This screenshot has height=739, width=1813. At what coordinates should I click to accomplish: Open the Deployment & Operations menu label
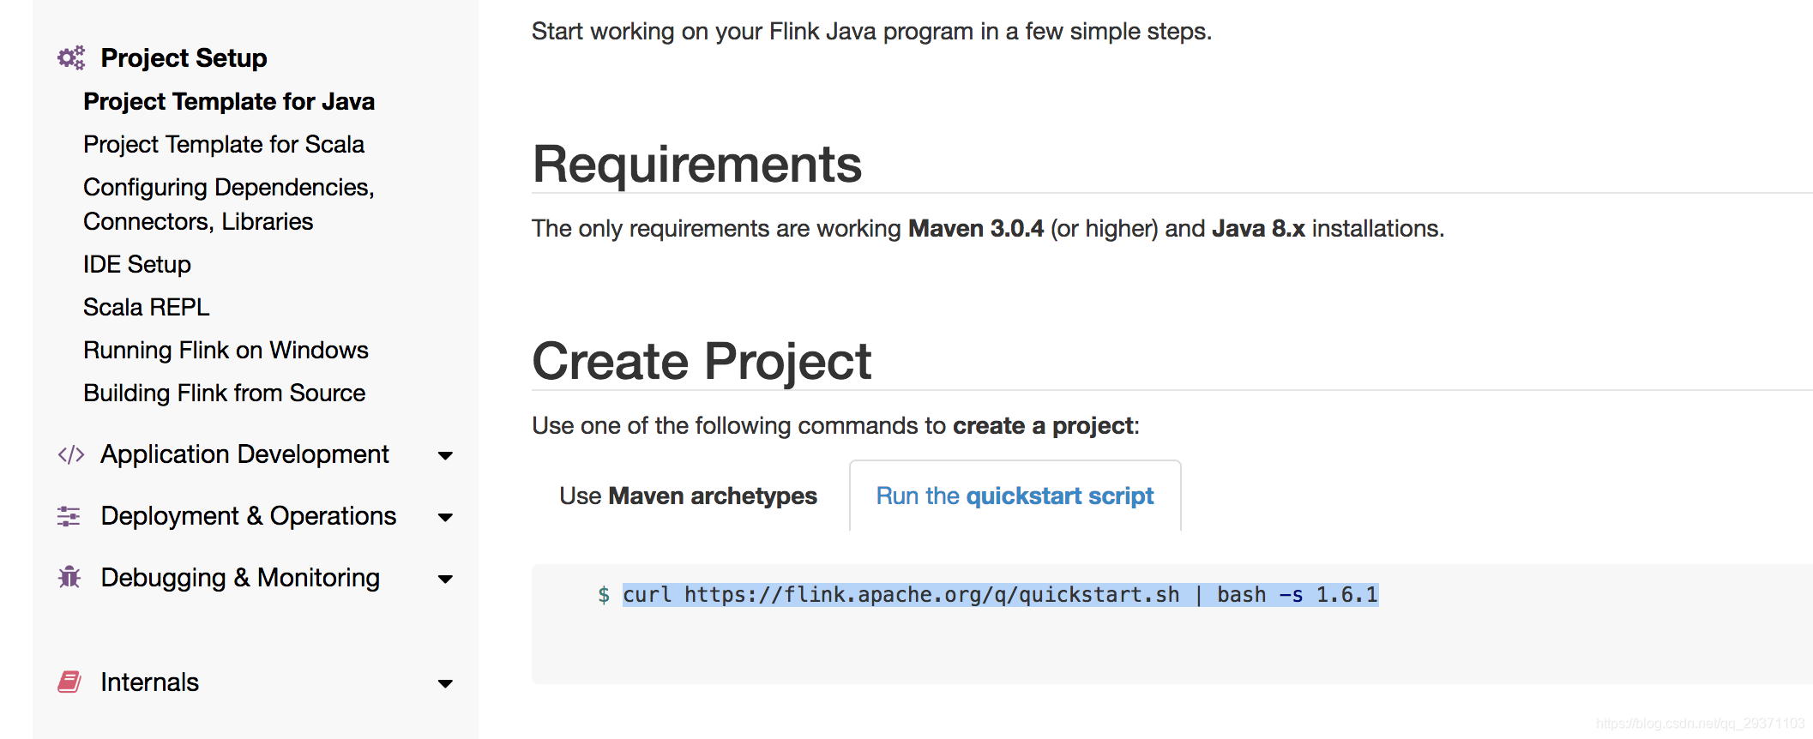(x=249, y=516)
